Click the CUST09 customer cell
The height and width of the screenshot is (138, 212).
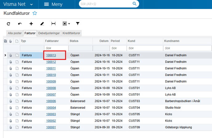(145, 127)
